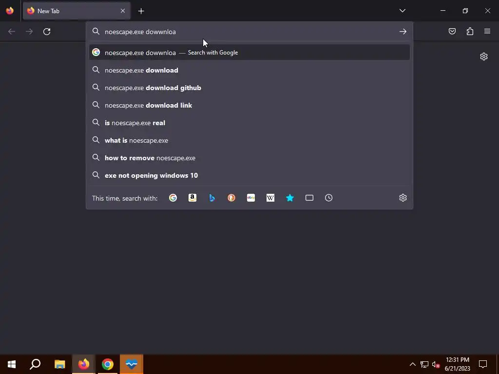
Task: Select suggestion 'noescape.exe download'
Action: (x=249, y=70)
